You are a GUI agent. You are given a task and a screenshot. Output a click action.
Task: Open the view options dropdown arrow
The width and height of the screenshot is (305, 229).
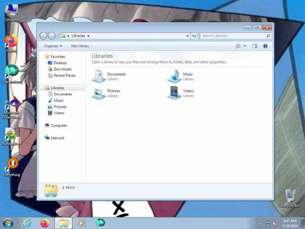(x=245, y=46)
